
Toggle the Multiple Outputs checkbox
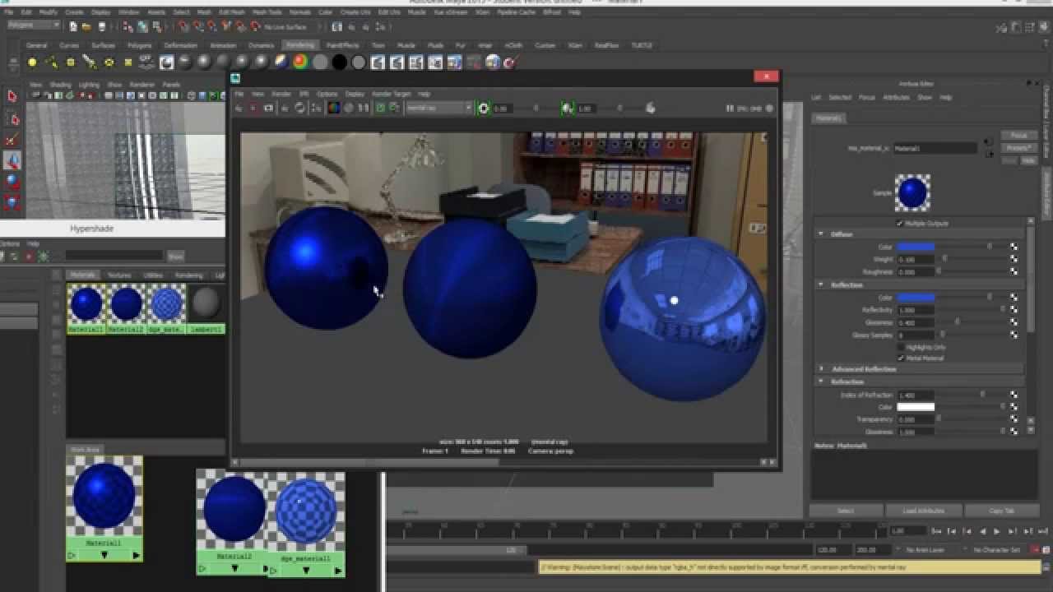click(x=899, y=223)
